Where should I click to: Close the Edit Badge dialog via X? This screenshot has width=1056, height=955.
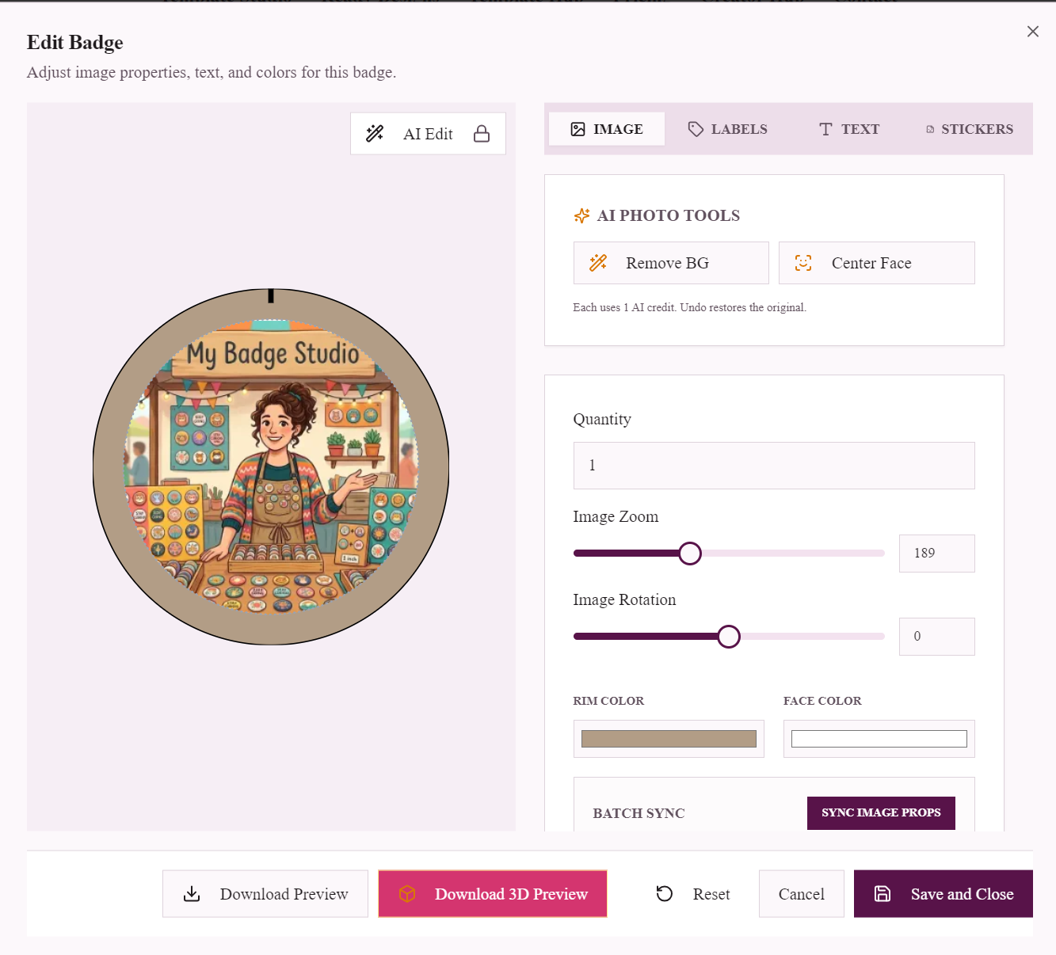[1032, 32]
